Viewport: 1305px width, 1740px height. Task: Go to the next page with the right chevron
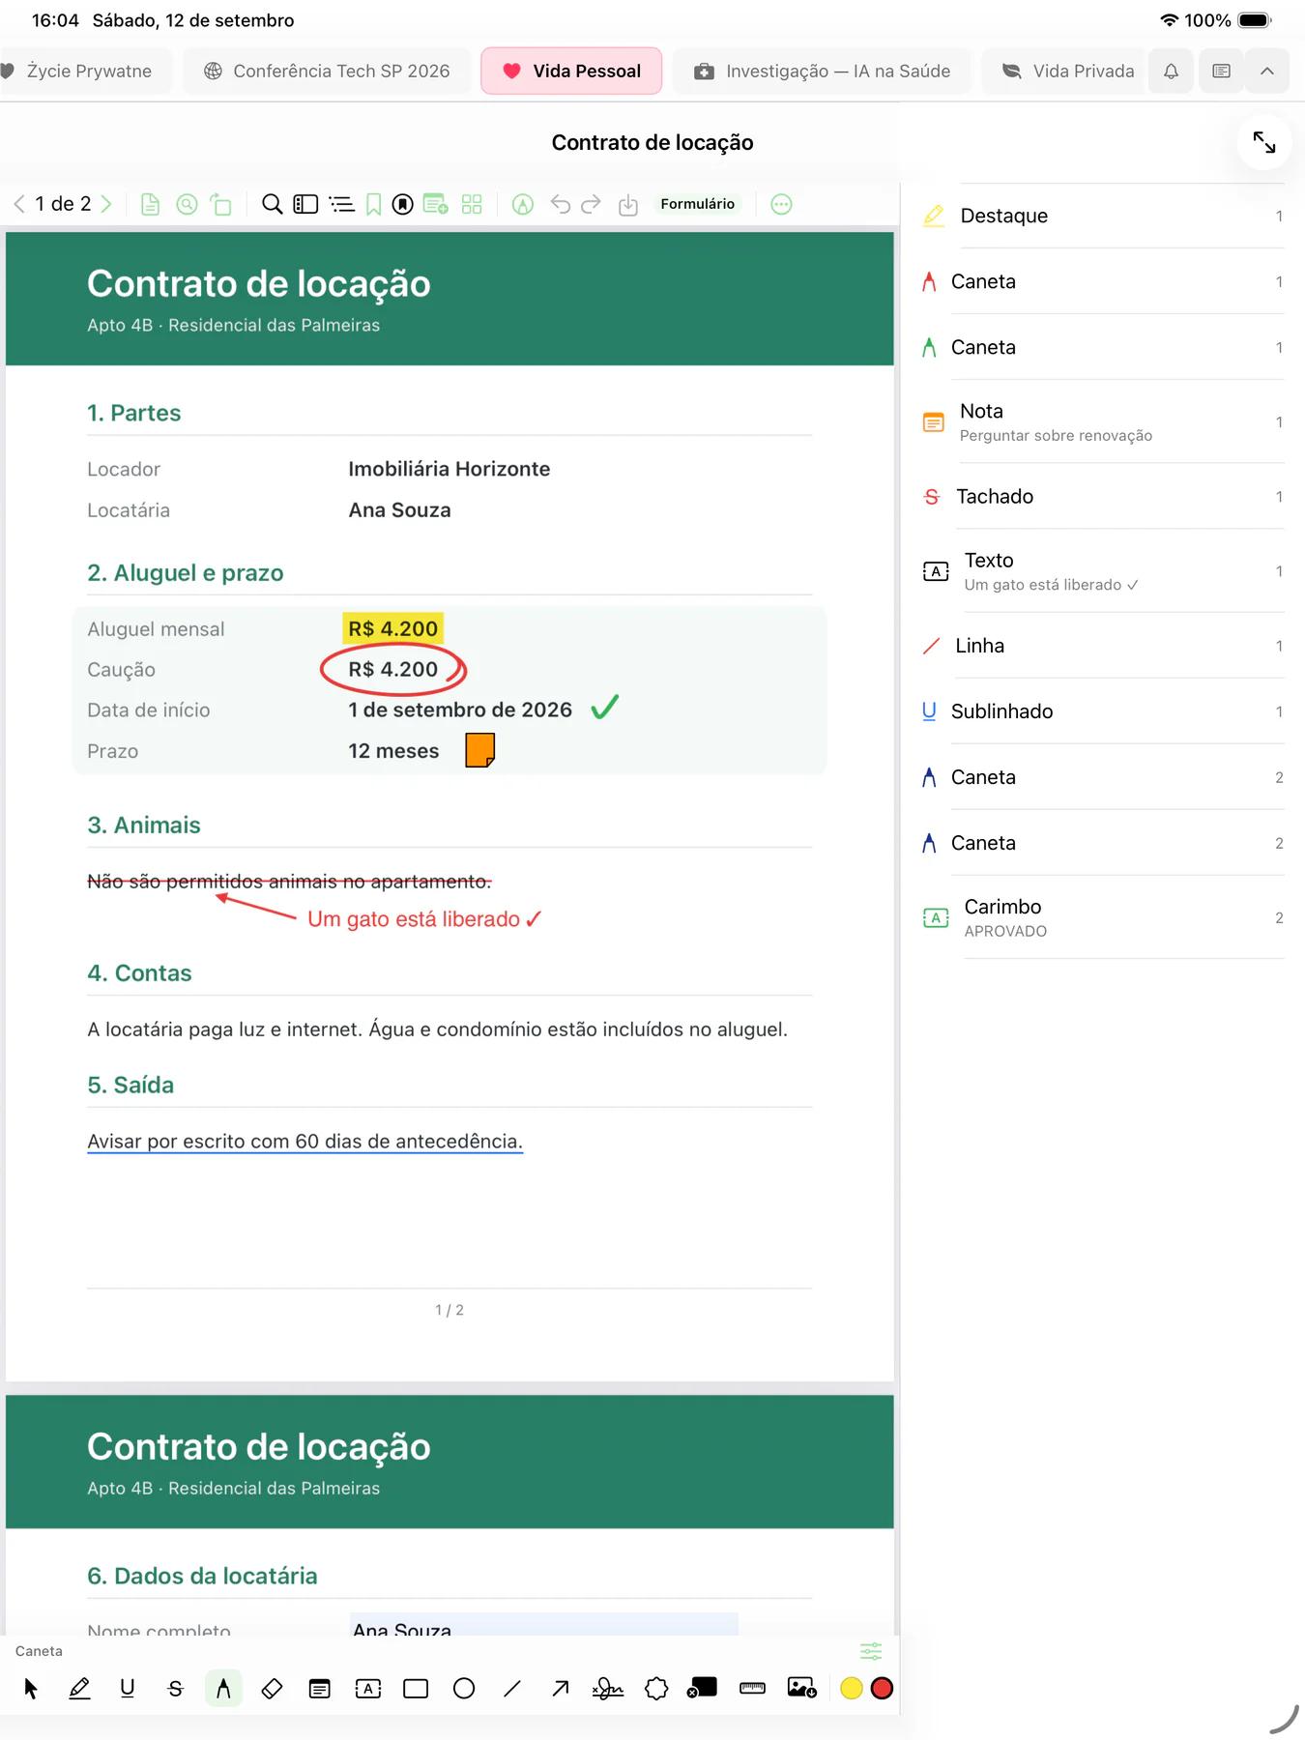tap(106, 204)
